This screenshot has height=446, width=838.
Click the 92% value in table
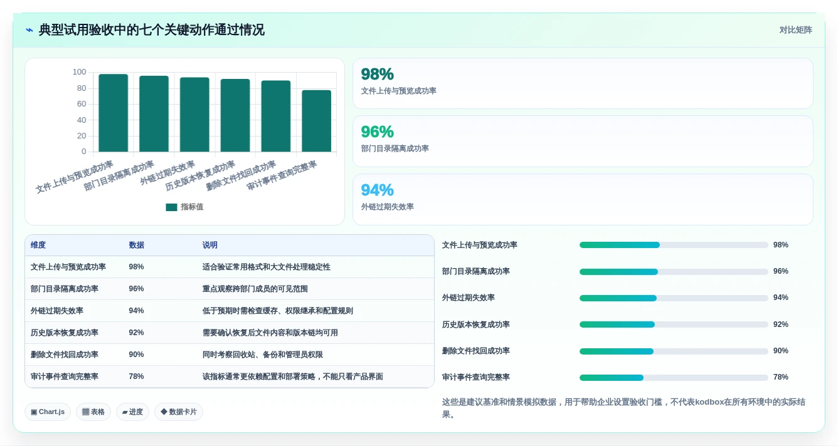click(136, 333)
